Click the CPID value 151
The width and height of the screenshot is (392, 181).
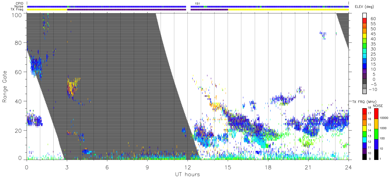pos(198,4)
